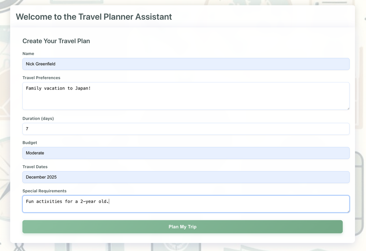Click the Special Requirements textarea resize corner
366x251 pixels.
[x=347, y=211]
